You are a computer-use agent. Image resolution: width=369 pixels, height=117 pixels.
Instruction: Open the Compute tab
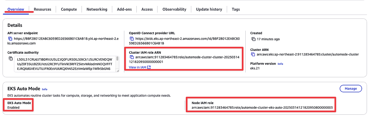pos(69,9)
